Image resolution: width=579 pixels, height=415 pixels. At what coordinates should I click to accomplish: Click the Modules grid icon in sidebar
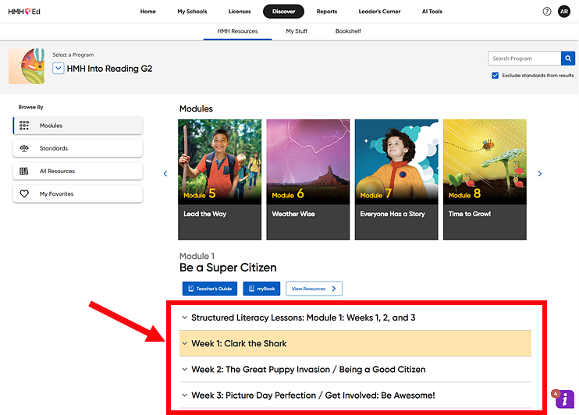24,126
